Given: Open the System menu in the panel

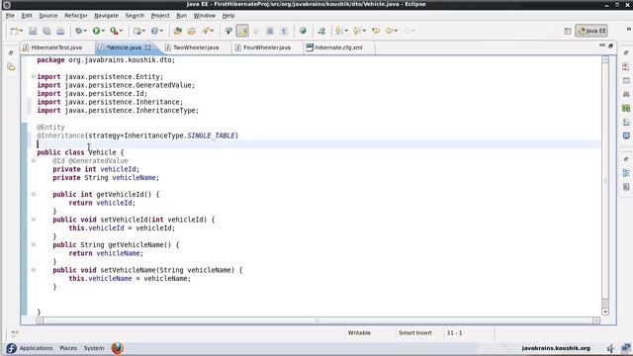Looking at the screenshot, I should point(94,348).
